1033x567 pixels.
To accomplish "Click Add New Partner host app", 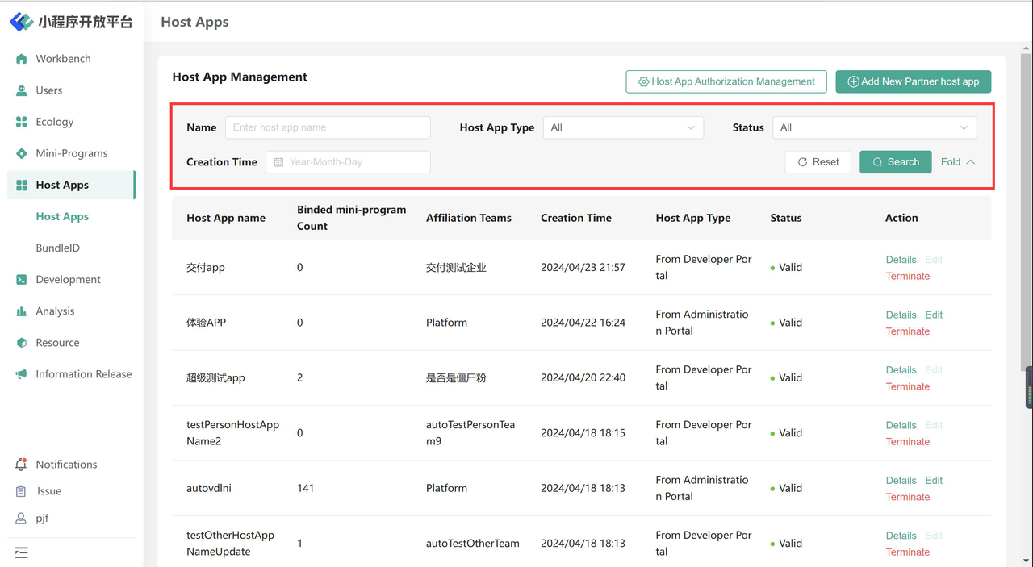I will pos(913,81).
